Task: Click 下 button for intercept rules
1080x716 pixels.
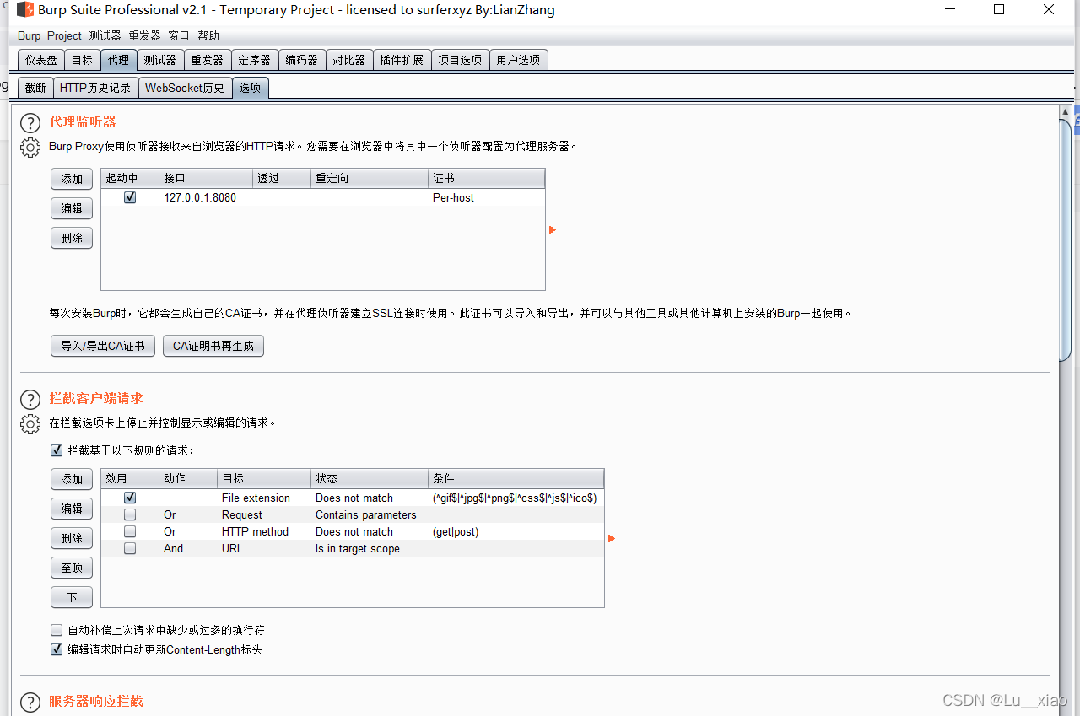Action: [x=72, y=597]
